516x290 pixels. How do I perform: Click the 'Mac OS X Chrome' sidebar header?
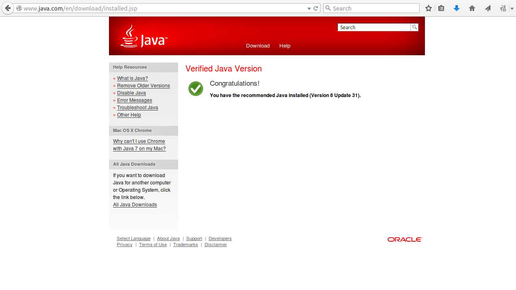[144, 131]
